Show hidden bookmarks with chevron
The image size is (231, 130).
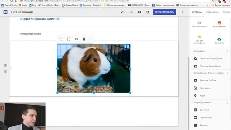click(x=208, y=5)
